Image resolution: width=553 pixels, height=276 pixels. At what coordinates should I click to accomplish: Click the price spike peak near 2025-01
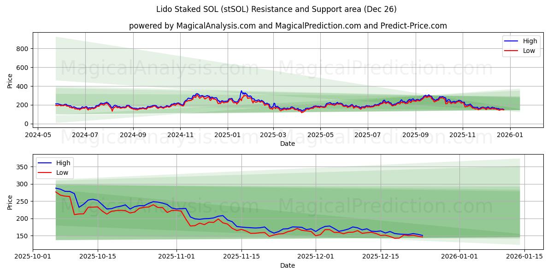[241, 91]
